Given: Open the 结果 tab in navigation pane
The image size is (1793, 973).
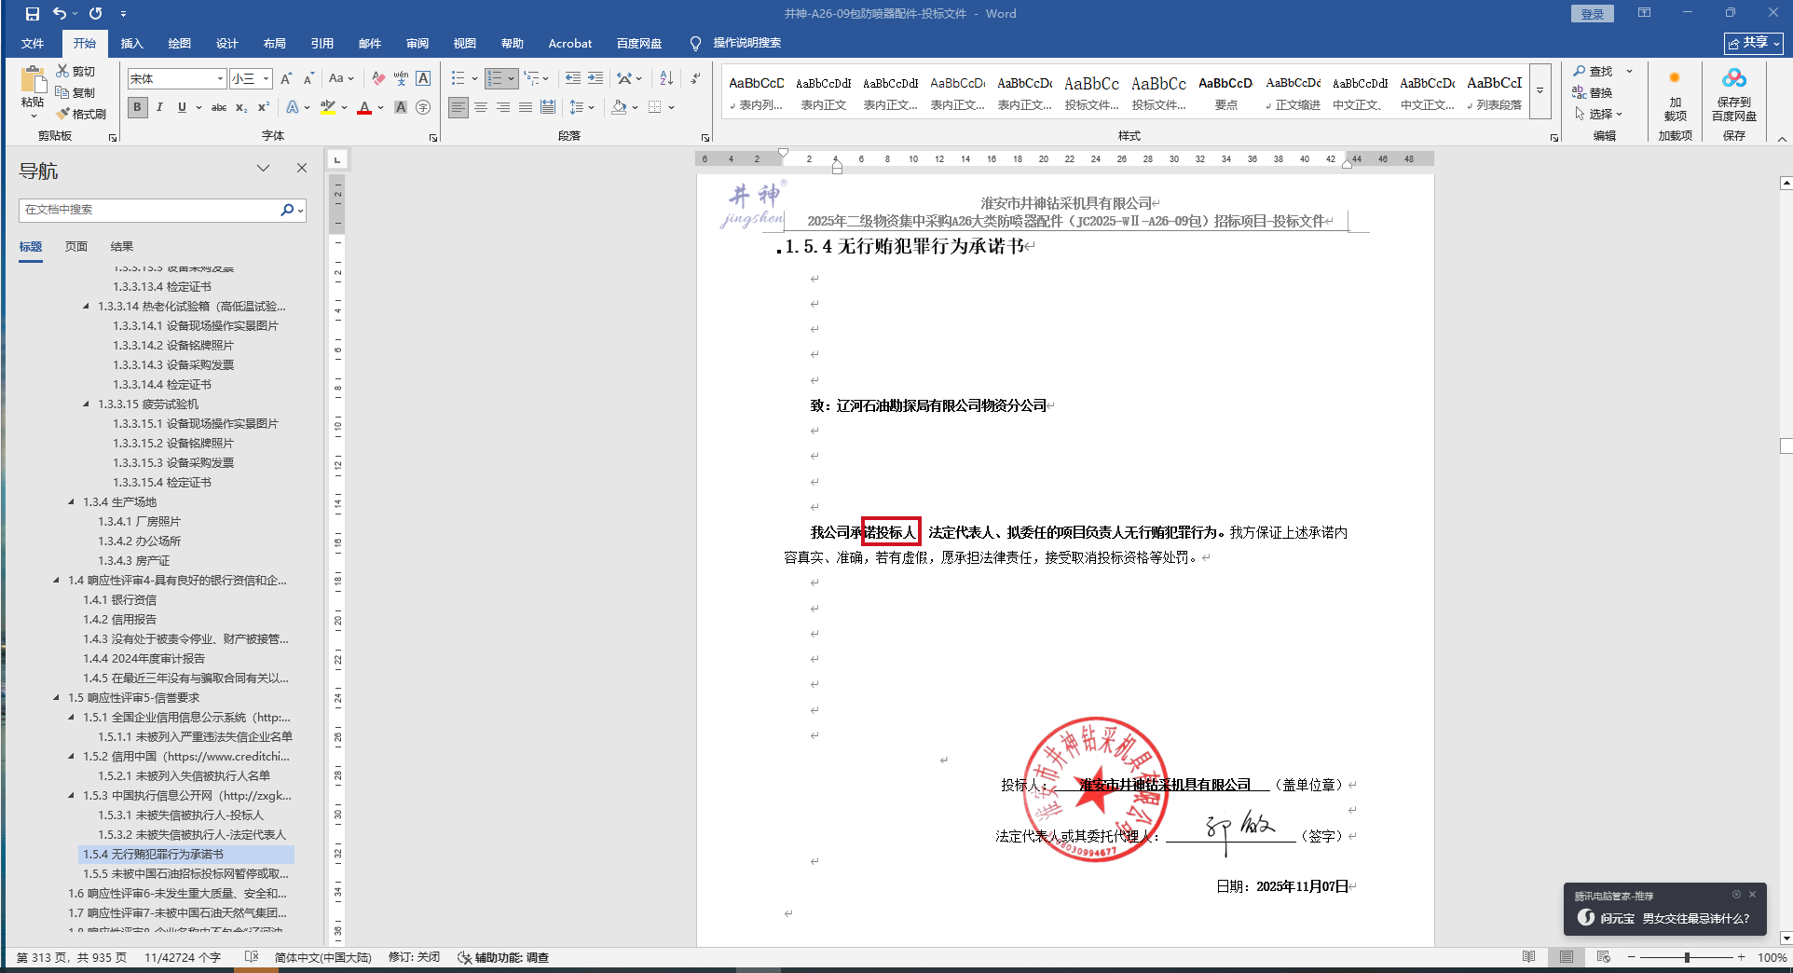Looking at the screenshot, I should [x=122, y=247].
